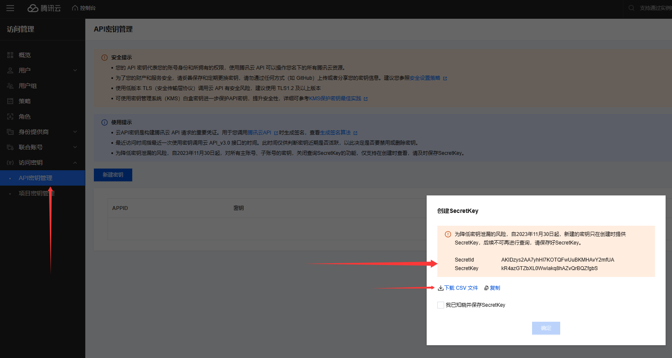Click the hamburger menu icon
The image size is (672, 358).
10,8
